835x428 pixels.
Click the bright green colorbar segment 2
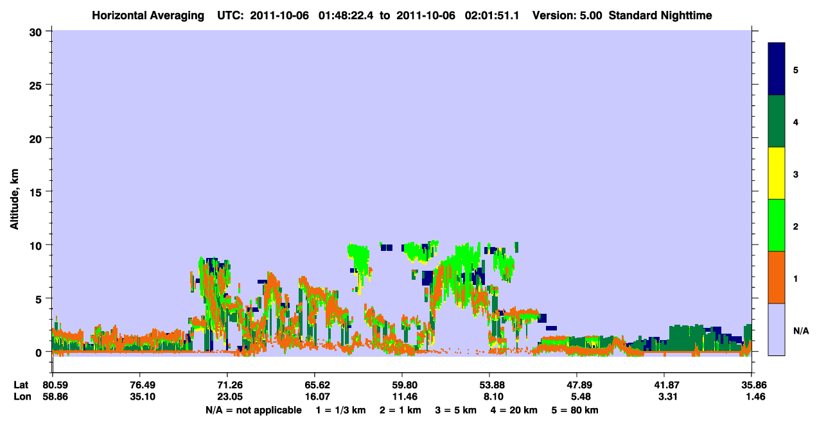777,225
